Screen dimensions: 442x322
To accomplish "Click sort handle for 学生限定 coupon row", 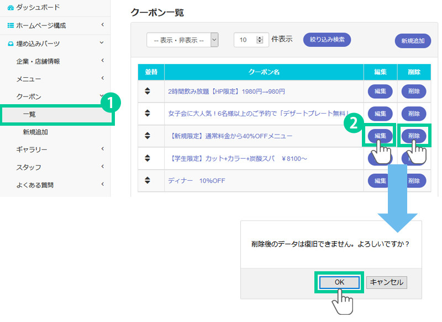I will [148, 158].
